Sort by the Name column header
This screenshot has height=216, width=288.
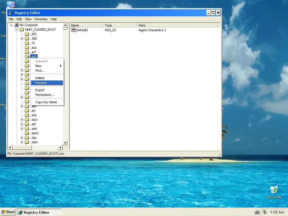point(87,25)
